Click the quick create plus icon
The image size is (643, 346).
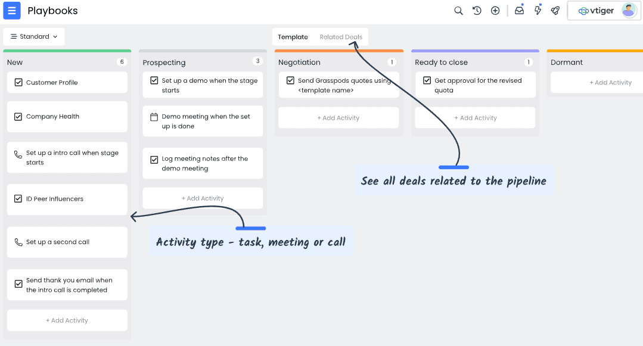click(x=495, y=11)
